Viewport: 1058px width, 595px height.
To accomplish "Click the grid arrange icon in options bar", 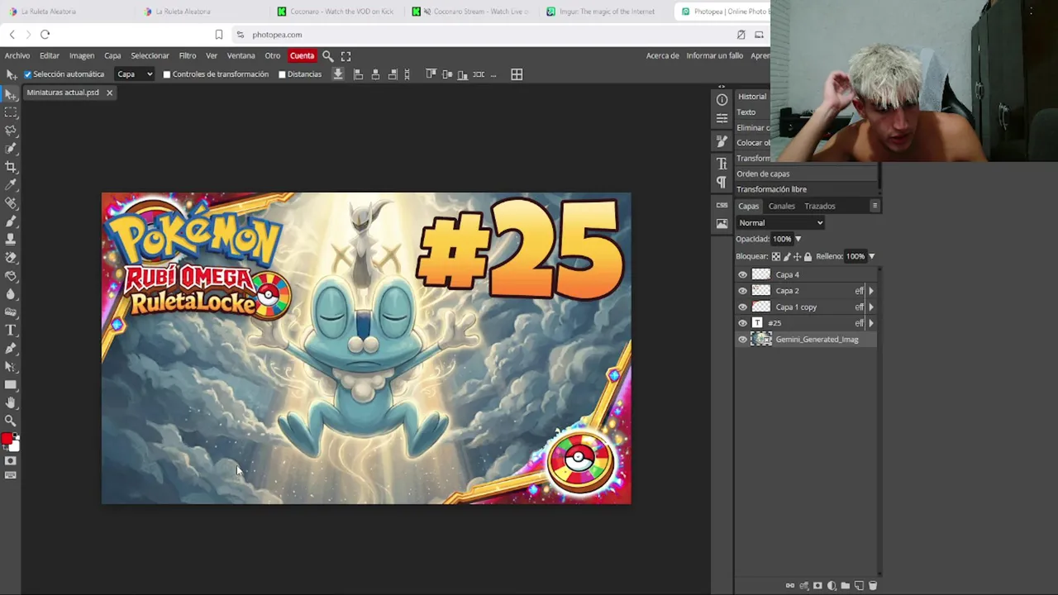I will [517, 74].
